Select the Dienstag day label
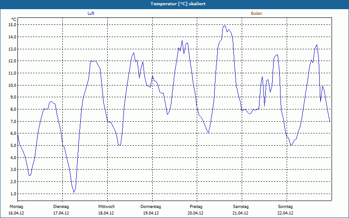Viewport: 349px width, 218px height. click(61, 207)
